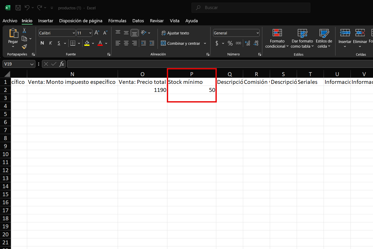Apply thousands separator 000 style
The width and height of the screenshot is (373, 249).
pos(238,43)
